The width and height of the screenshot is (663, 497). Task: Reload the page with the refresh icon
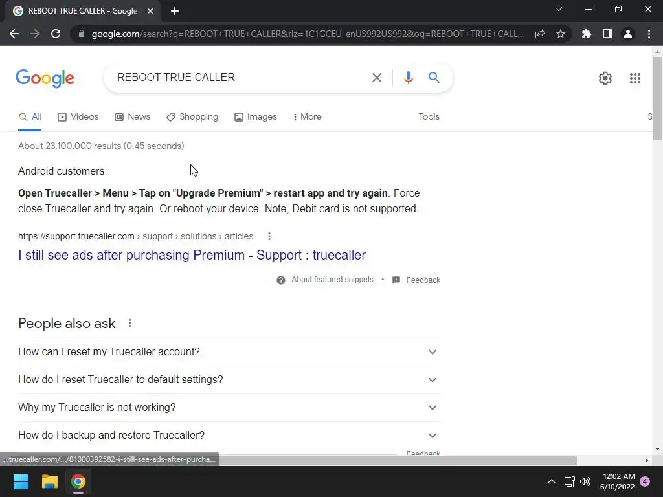(x=56, y=34)
